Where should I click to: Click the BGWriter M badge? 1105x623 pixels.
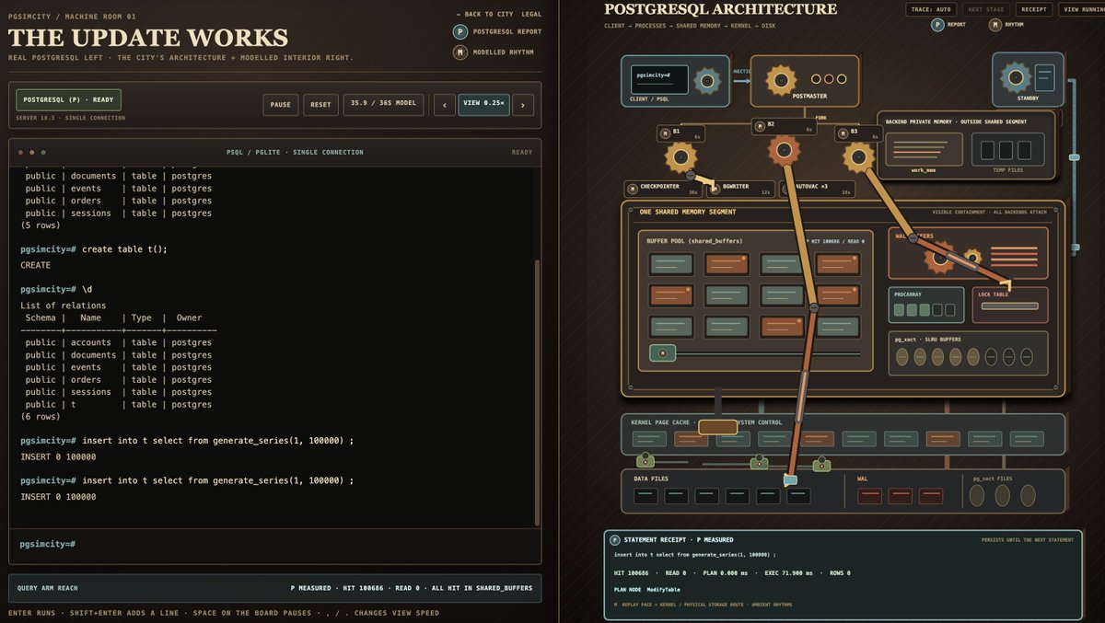coord(715,190)
